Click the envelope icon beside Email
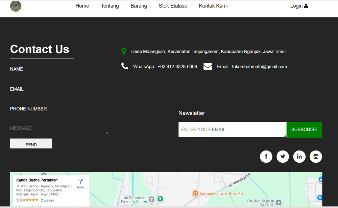The width and height of the screenshot is (338, 208). tap(208, 67)
